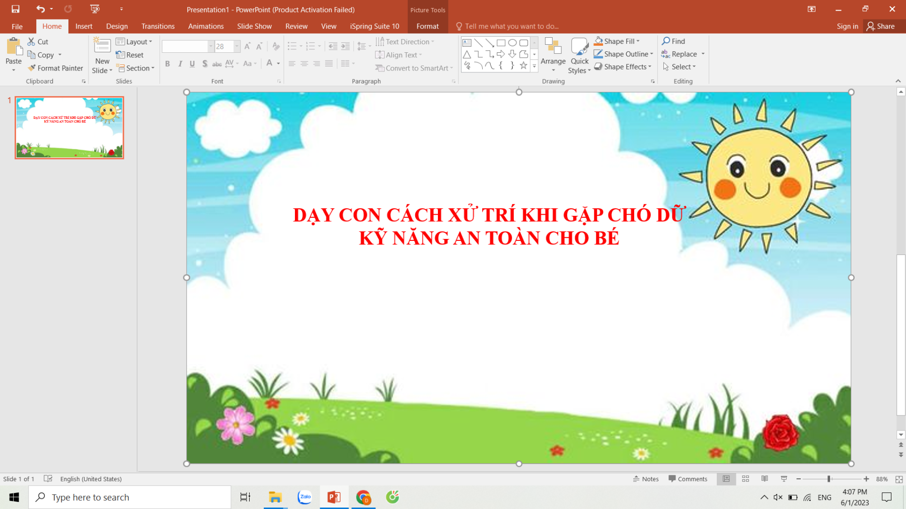Select slide 1 thumbnail in panel
The height and width of the screenshot is (509, 906).
[x=69, y=128]
